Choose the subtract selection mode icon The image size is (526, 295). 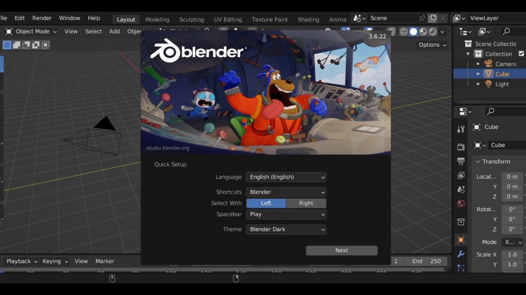pyautogui.click(x=26, y=45)
